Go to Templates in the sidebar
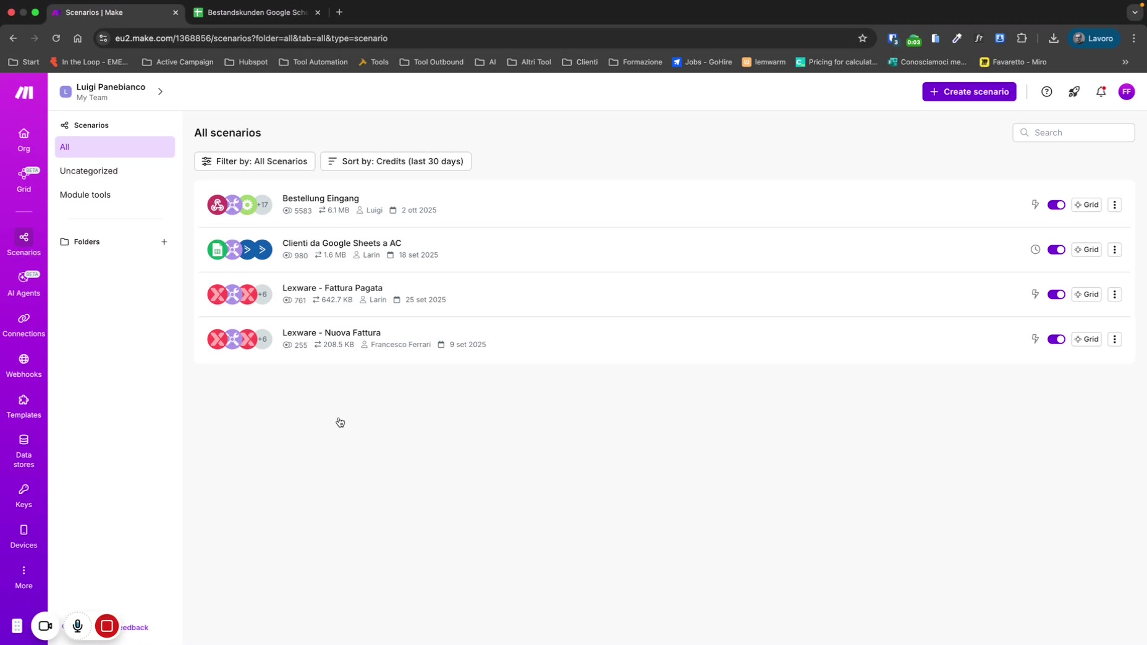Screen dimensions: 1147x645 [x=23, y=406]
